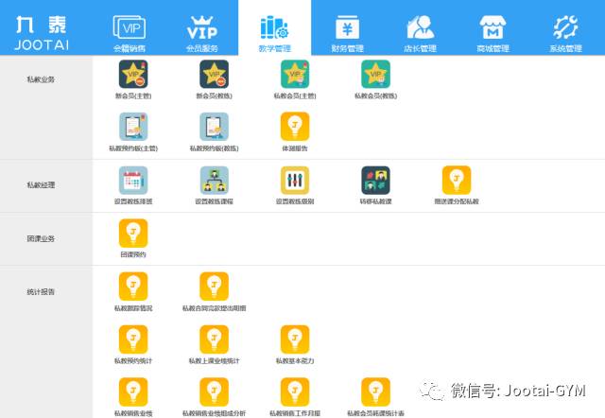Select the 私教经理 sidebar section

tap(41, 185)
